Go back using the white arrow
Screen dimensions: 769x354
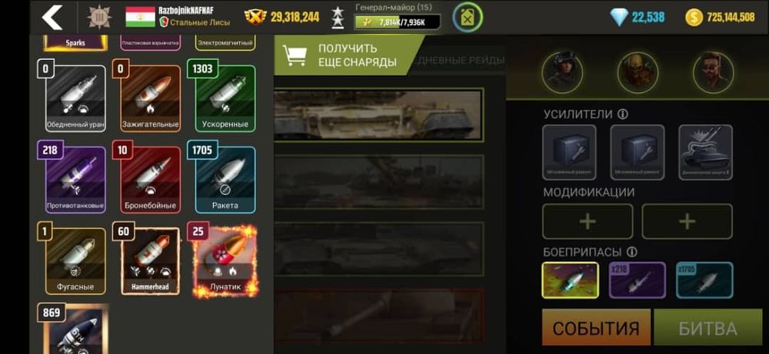(x=52, y=17)
